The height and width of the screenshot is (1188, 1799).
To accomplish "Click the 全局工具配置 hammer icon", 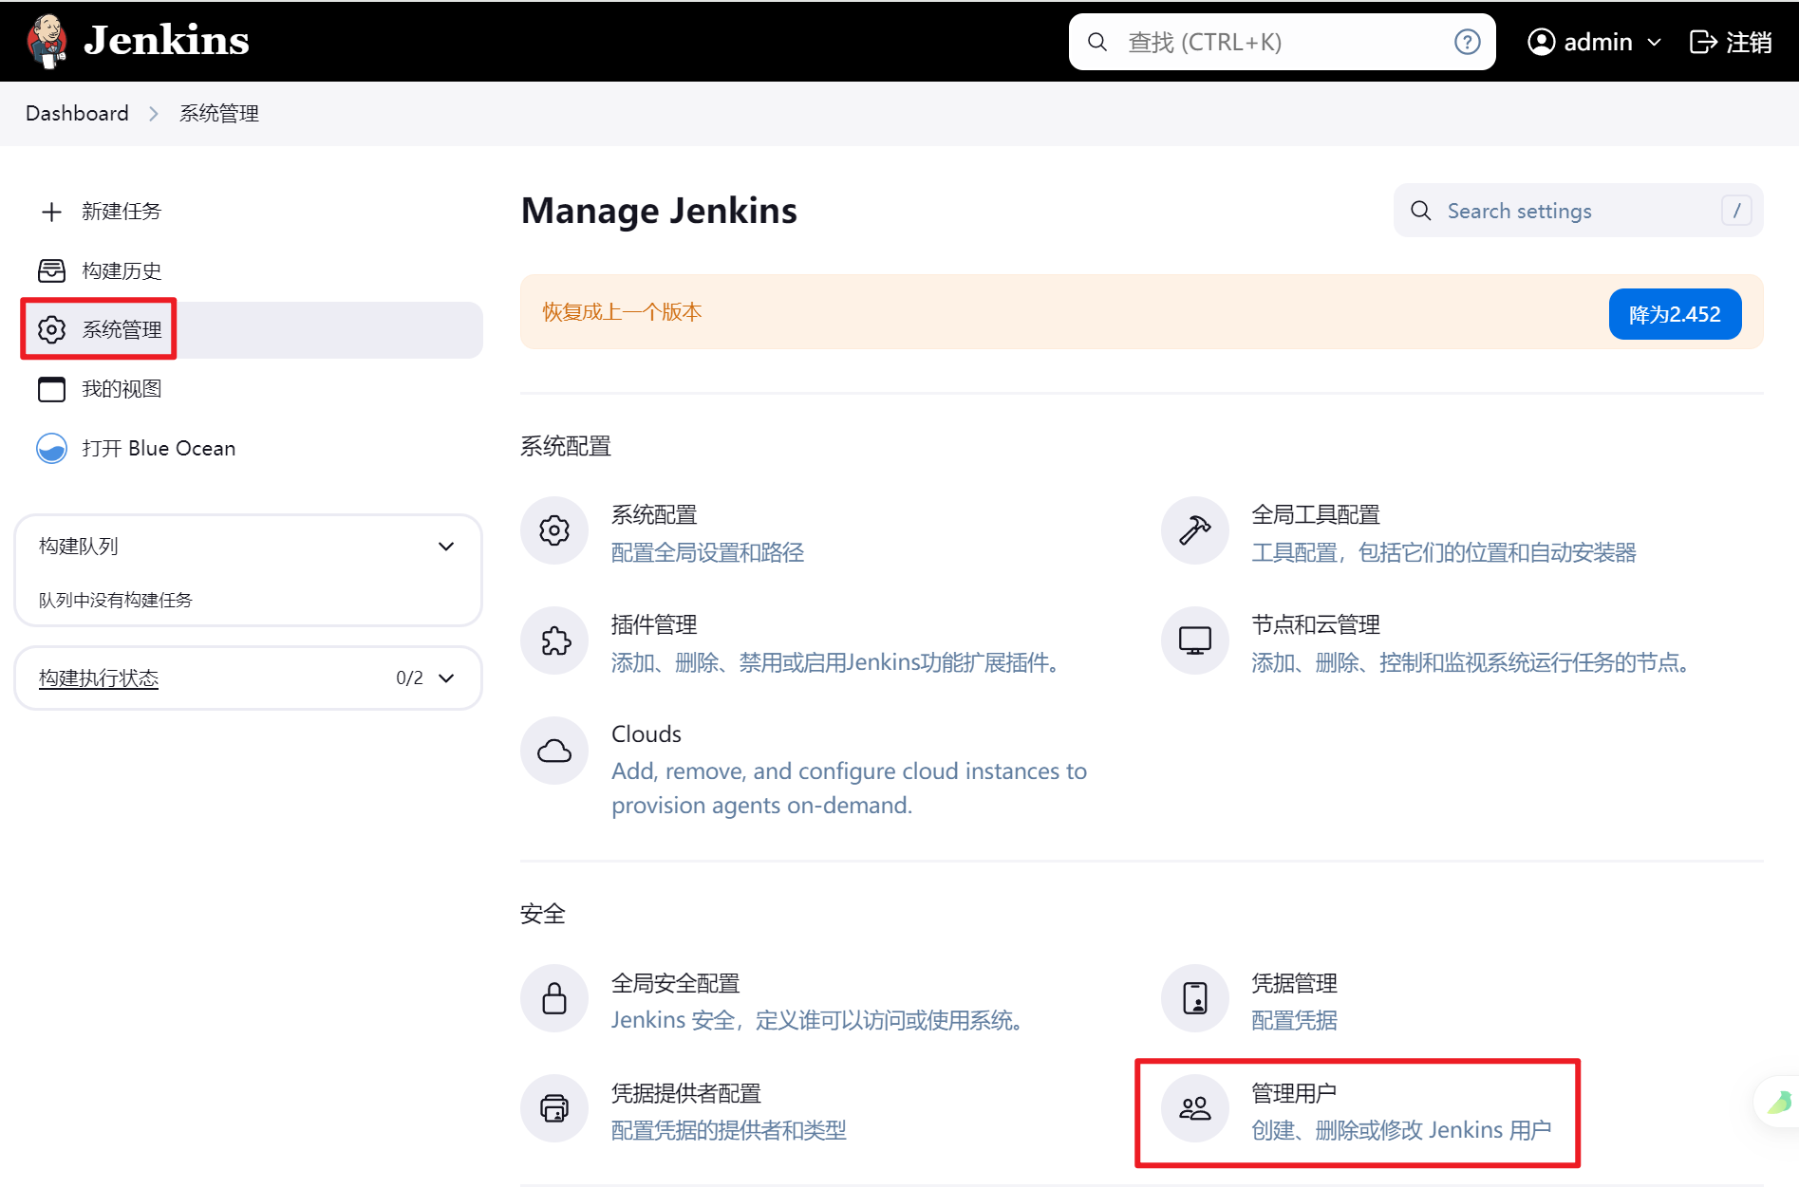I will [x=1195, y=530].
